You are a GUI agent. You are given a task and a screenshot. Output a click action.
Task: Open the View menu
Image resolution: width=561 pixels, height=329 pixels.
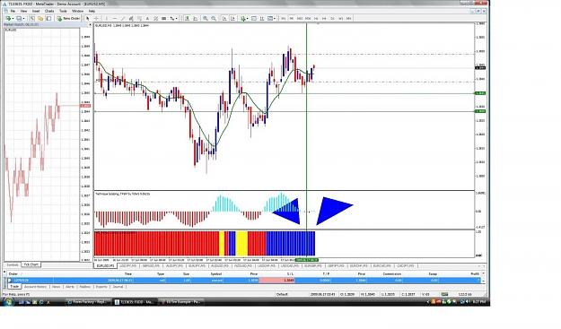tap(23, 11)
